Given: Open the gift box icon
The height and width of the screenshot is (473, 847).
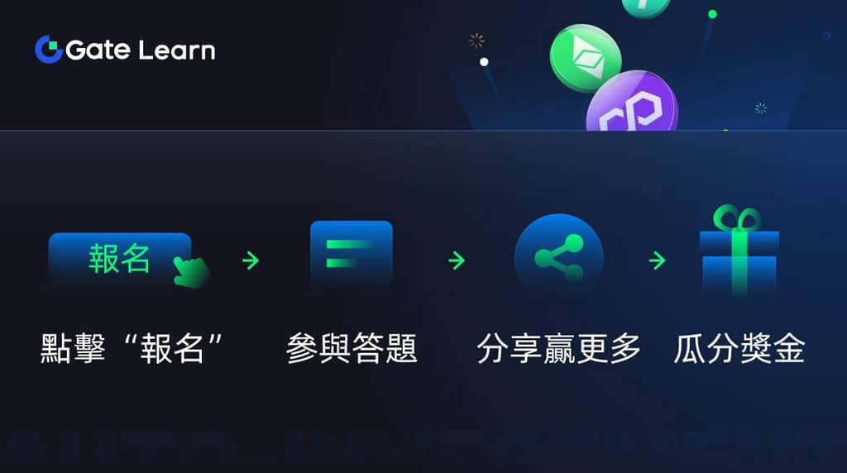Looking at the screenshot, I should 739,250.
